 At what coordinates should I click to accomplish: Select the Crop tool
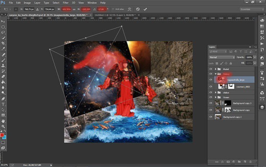[x=3, y=43]
